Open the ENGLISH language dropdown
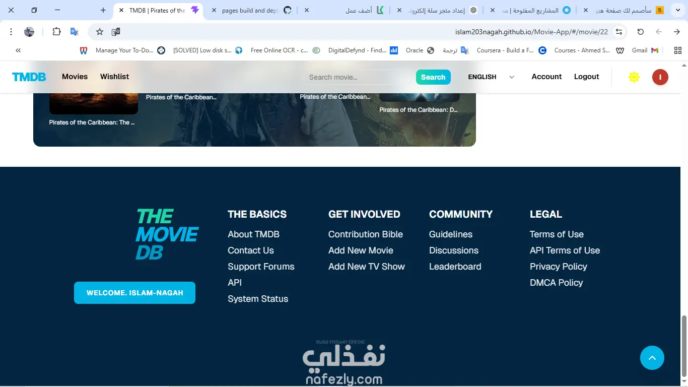688x387 pixels. point(491,77)
